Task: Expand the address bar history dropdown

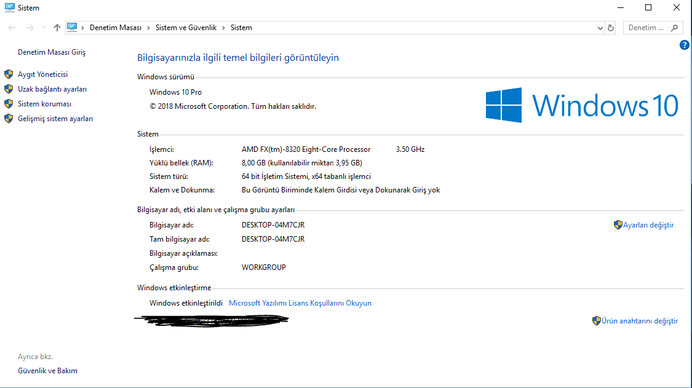Action: coord(600,28)
